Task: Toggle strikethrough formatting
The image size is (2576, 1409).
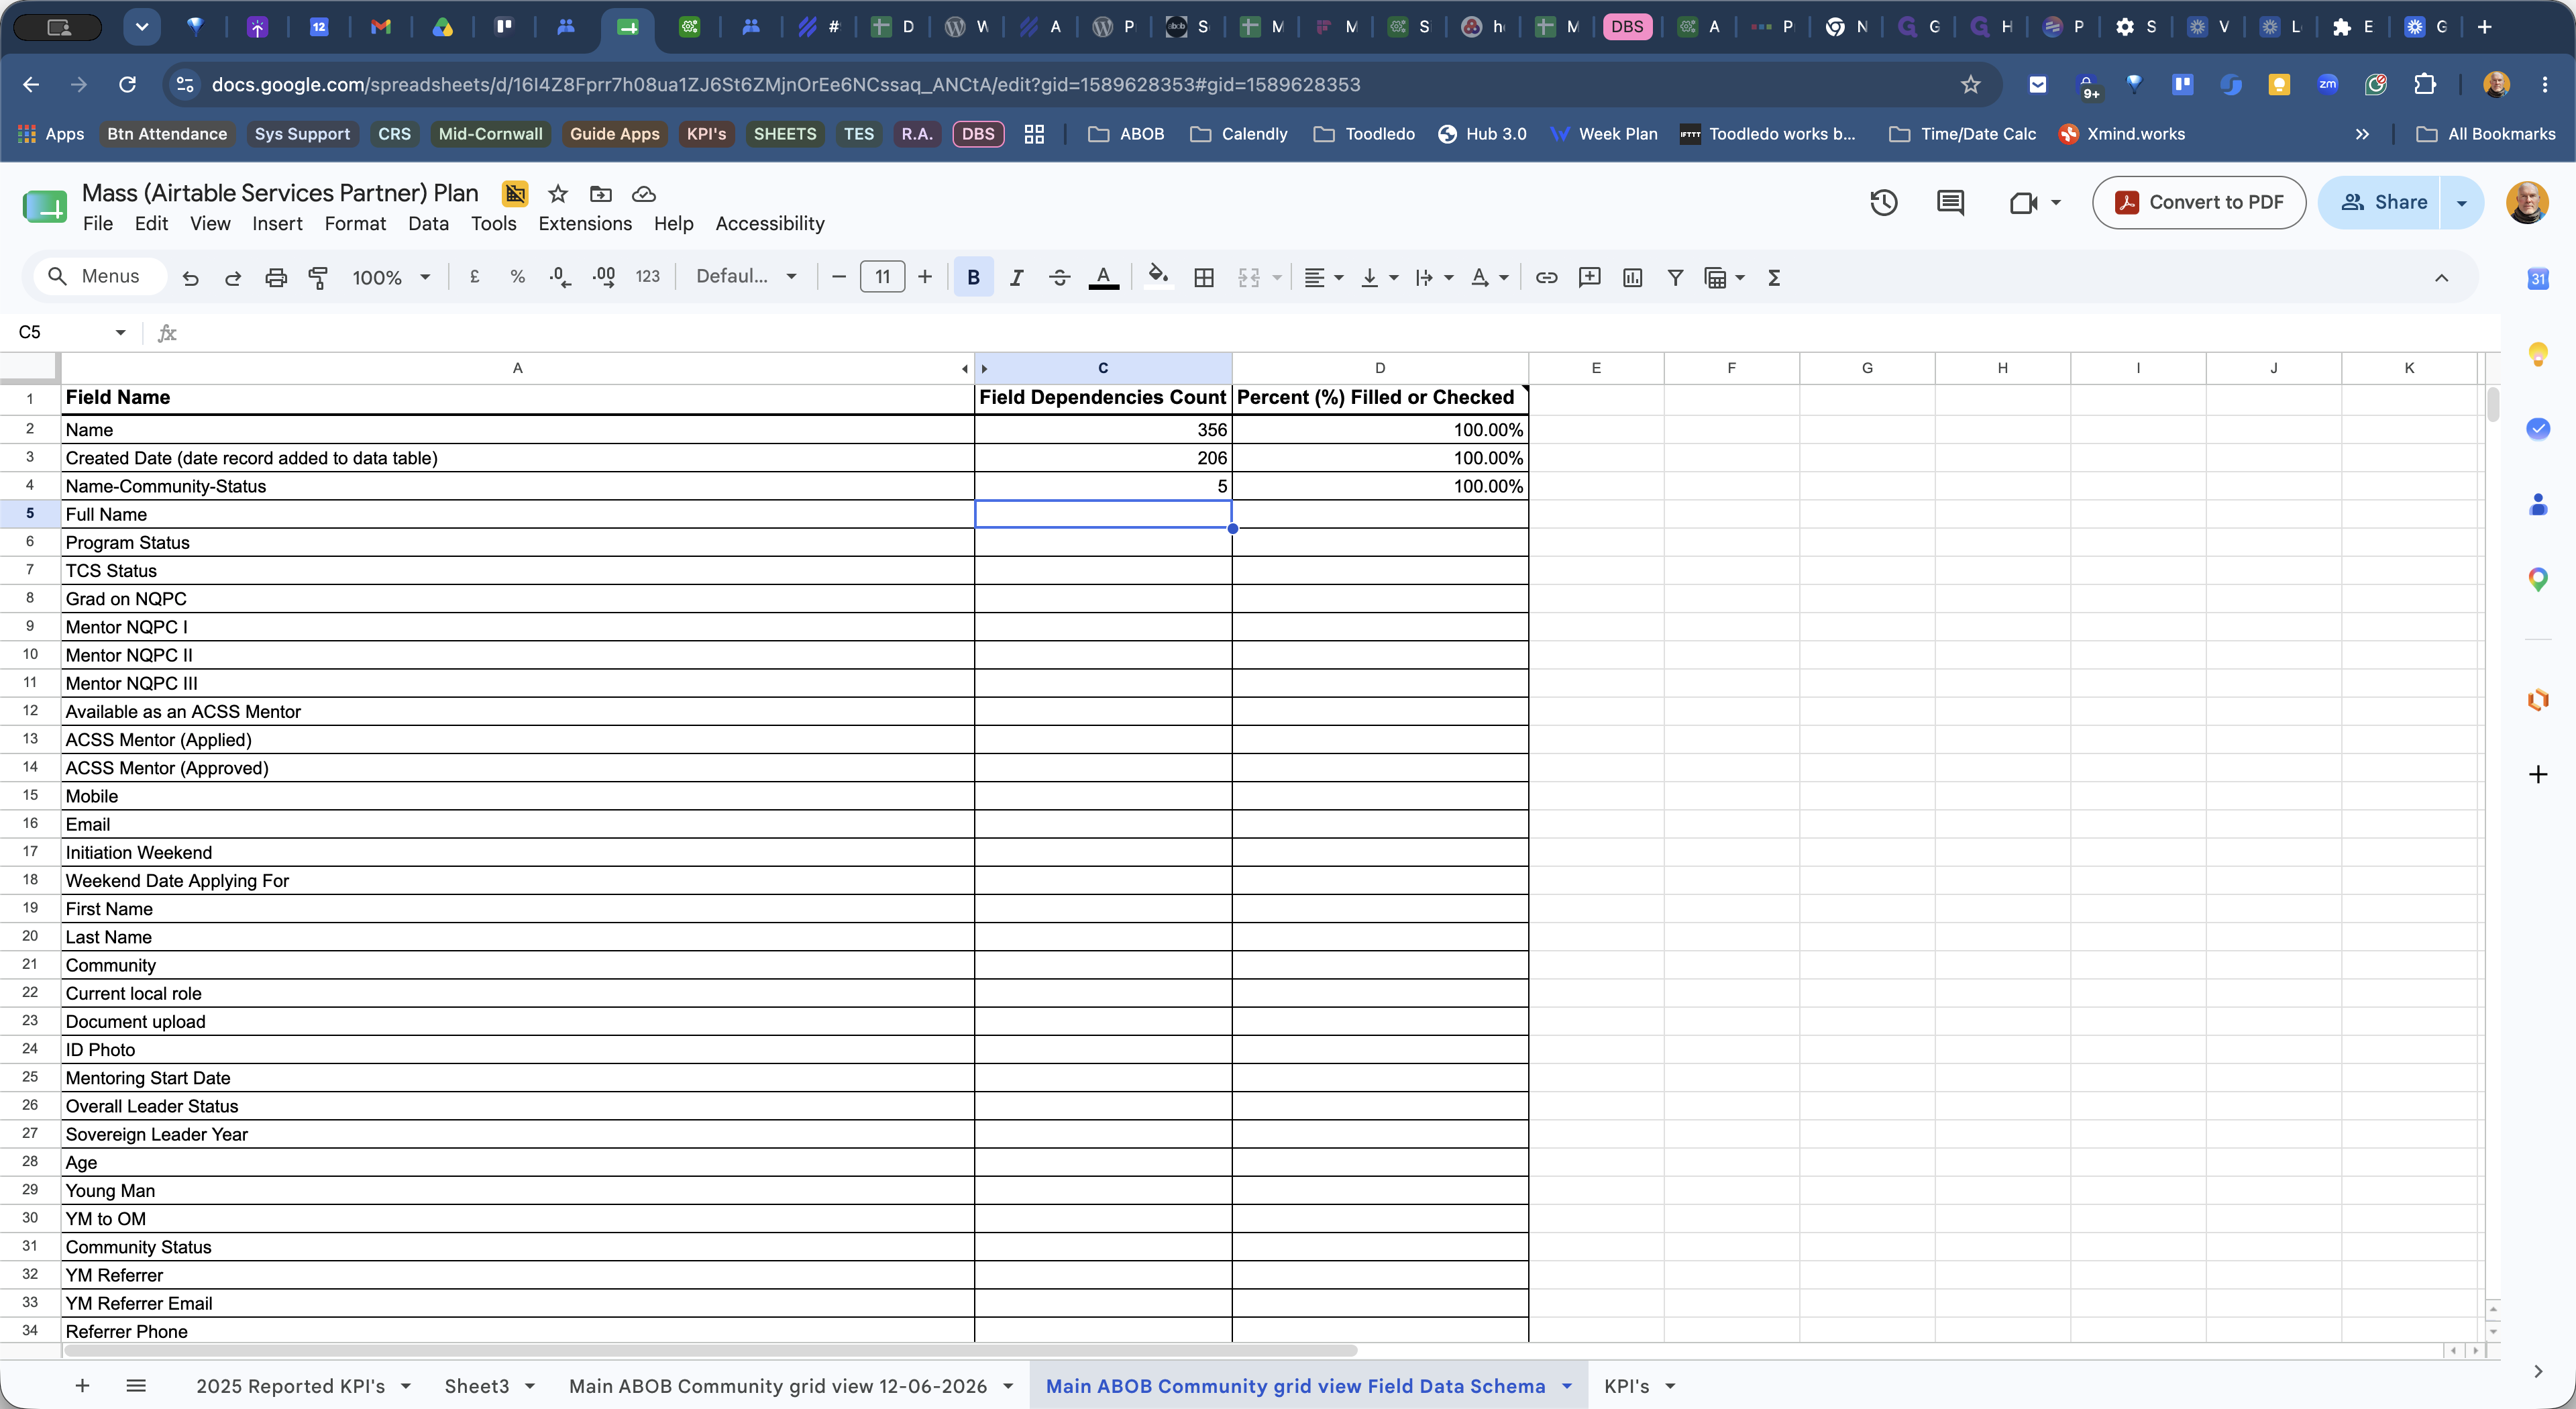Action: [x=1060, y=278]
